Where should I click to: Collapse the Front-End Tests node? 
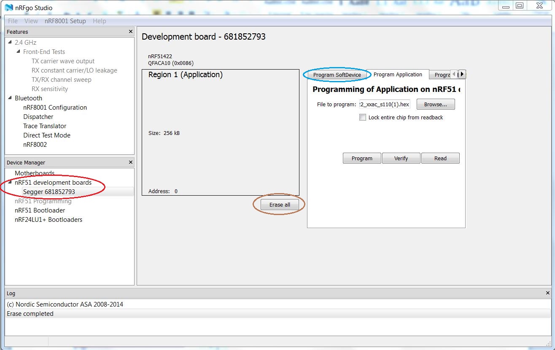point(18,52)
